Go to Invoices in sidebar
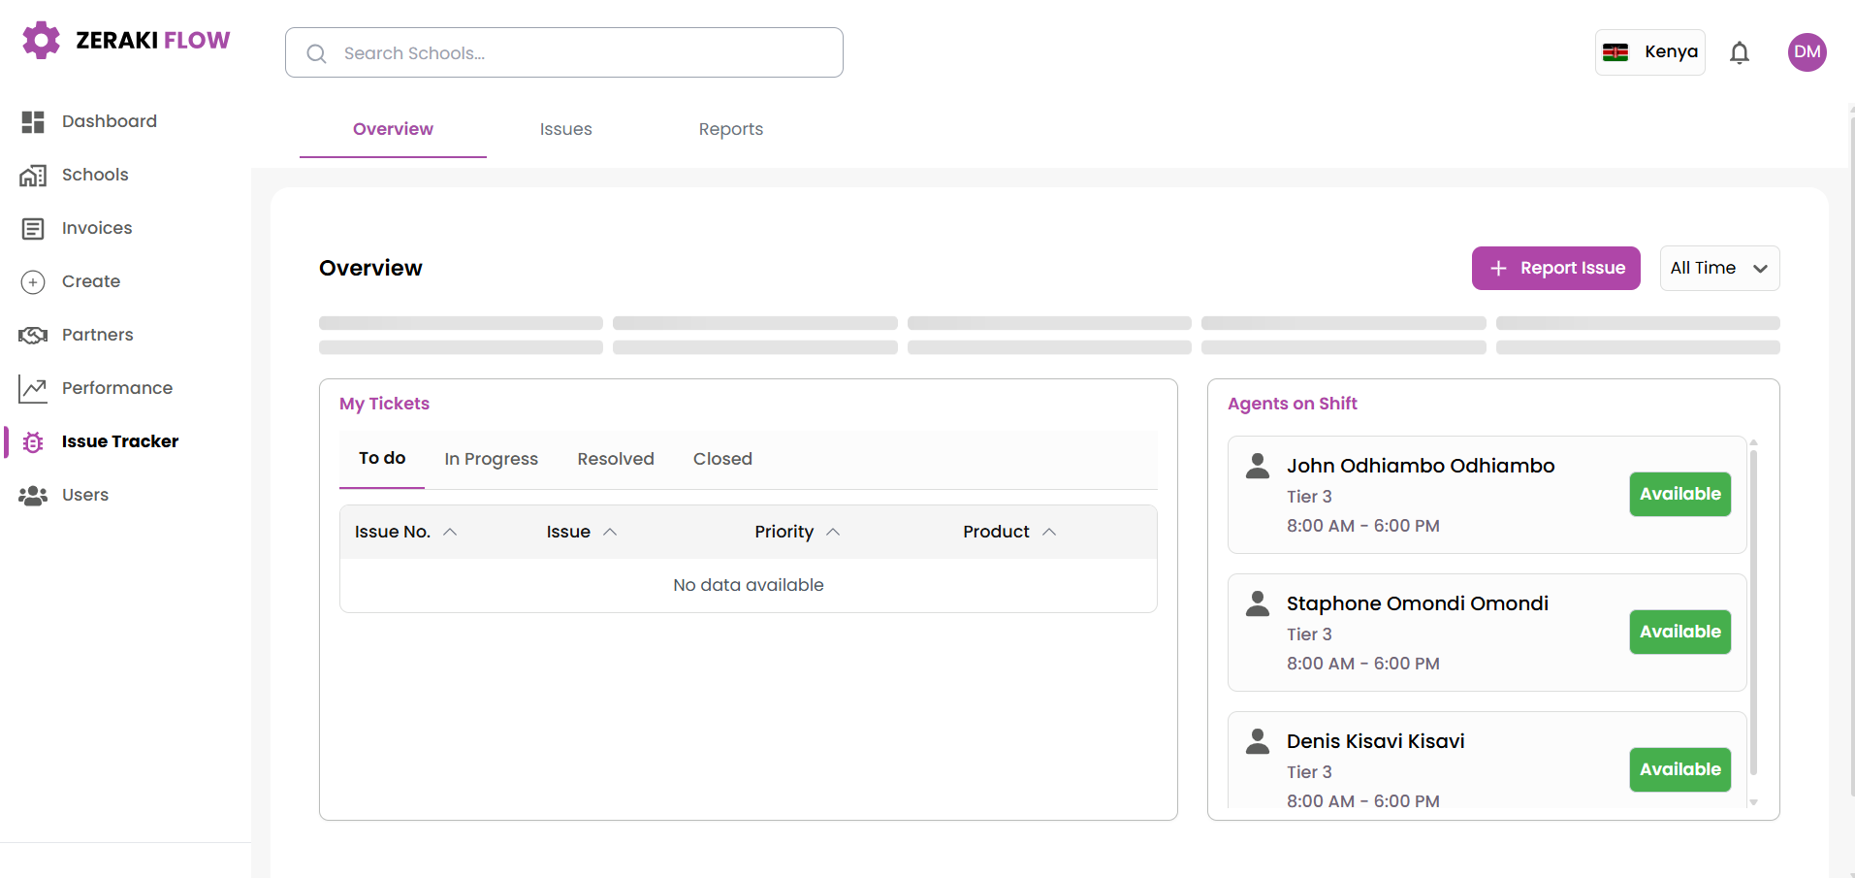 tap(97, 228)
